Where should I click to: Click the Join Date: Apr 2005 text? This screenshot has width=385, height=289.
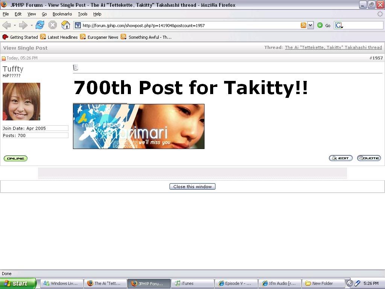24,128
